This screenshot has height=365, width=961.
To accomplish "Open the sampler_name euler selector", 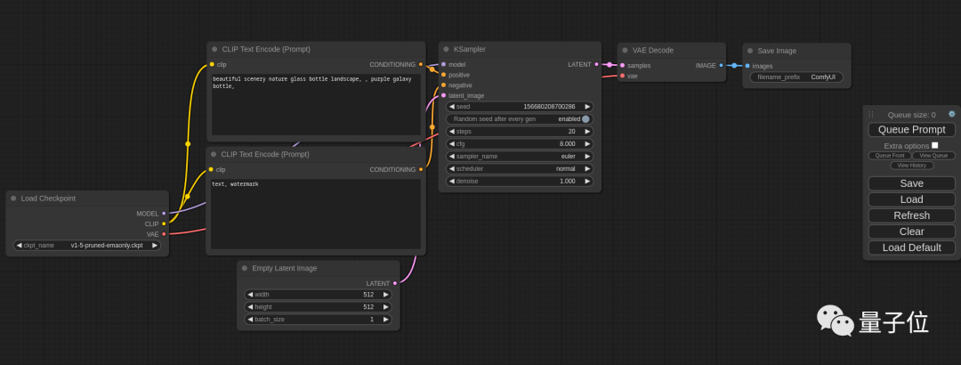I will click(519, 156).
